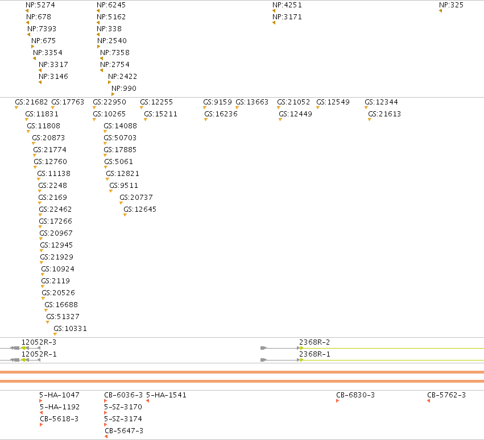Click the CB-6830-3 label

point(355,395)
